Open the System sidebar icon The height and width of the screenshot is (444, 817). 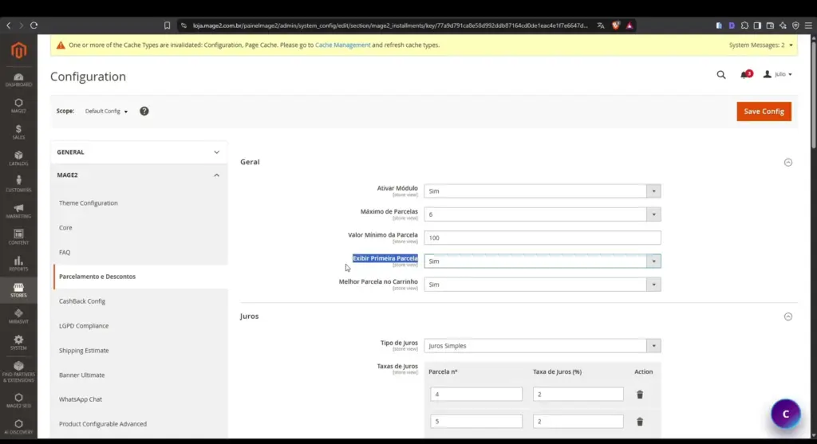coord(19,343)
